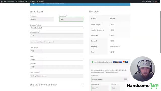The height and width of the screenshot is (91, 161).
Task: Focus the First name field
Action: (42, 19)
